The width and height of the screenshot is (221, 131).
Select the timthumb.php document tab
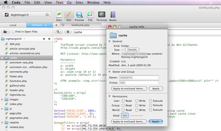[x=80, y=25]
